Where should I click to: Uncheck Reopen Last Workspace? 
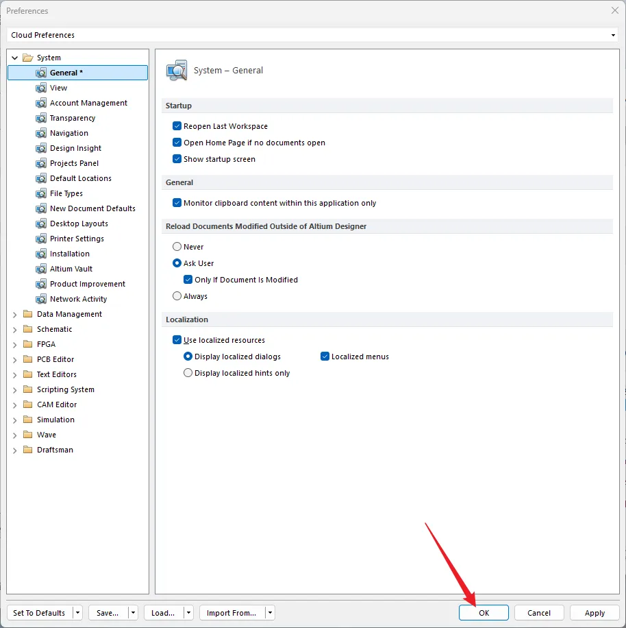click(177, 126)
